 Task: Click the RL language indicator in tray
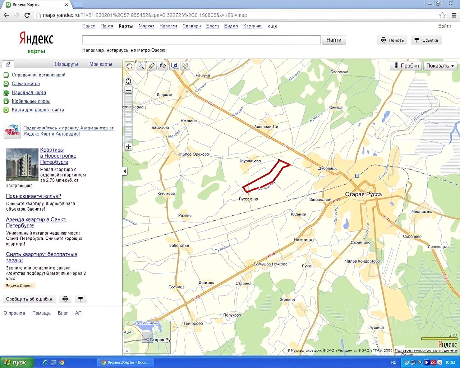tap(394, 363)
